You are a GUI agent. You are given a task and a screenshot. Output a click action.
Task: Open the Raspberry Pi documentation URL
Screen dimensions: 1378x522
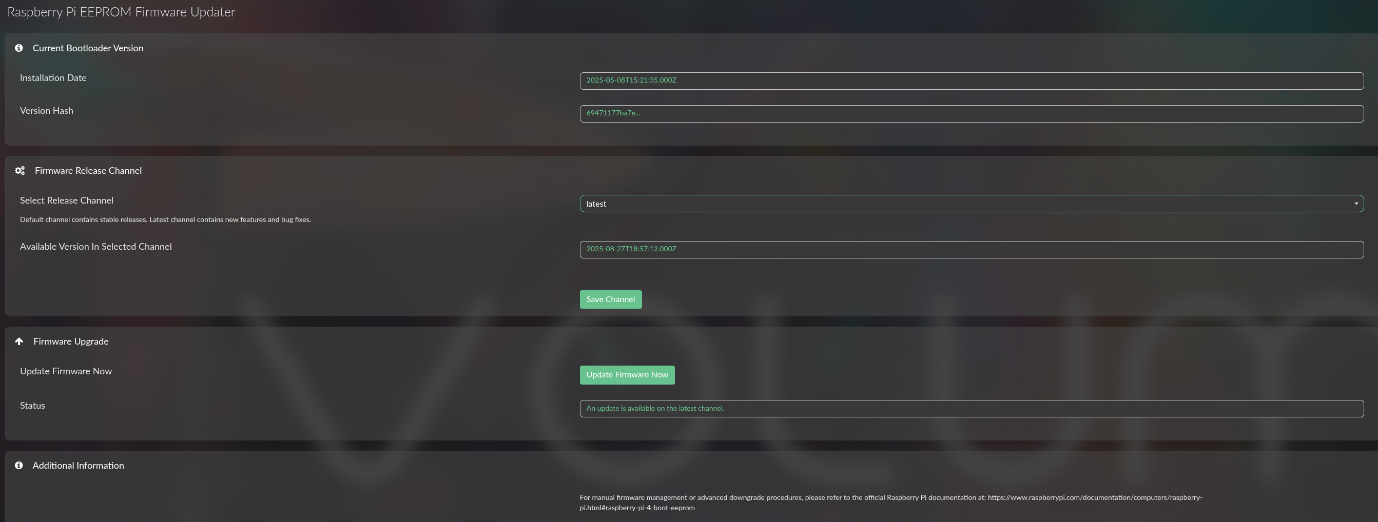point(1095,497)
